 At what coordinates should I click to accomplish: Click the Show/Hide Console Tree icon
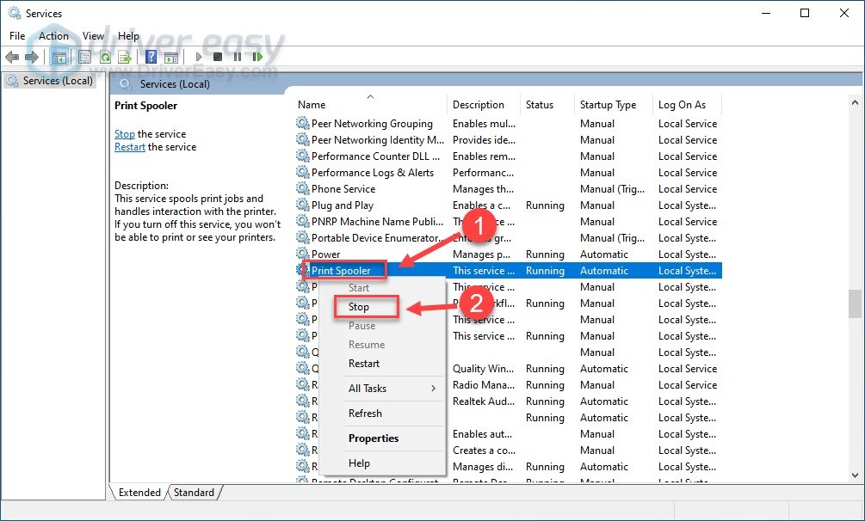tap(59, 58)
